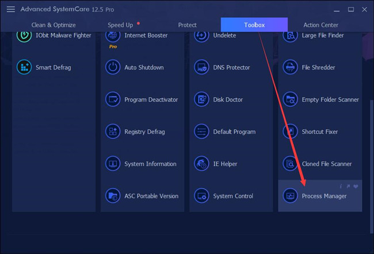This screenshot has height=254, width=374.
Task: Open the Program Deactivator icon
Action: tap(113, 99)
